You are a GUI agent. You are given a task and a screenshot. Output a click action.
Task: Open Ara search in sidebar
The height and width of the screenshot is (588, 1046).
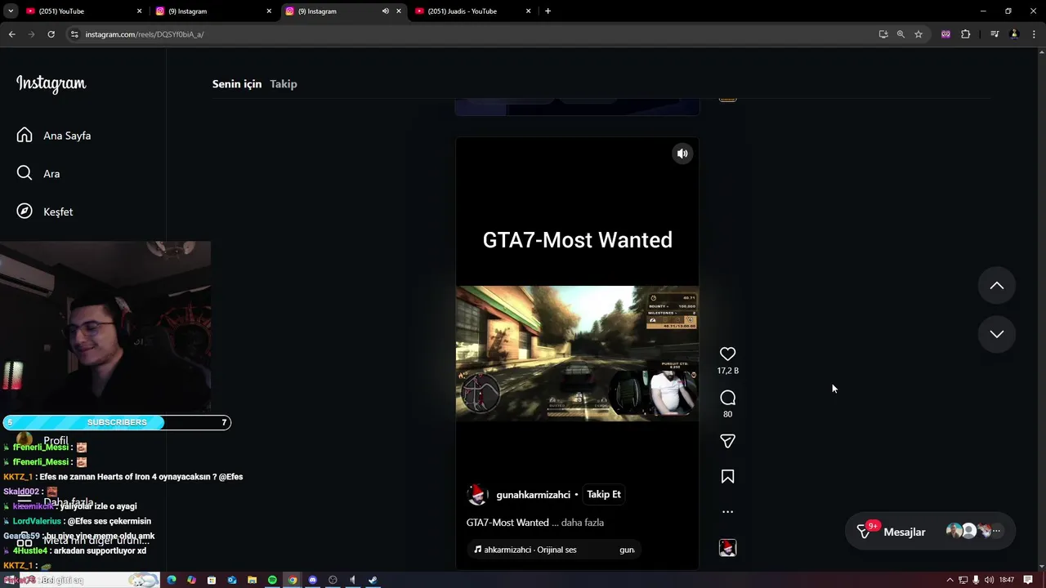(x=38, y=173)
